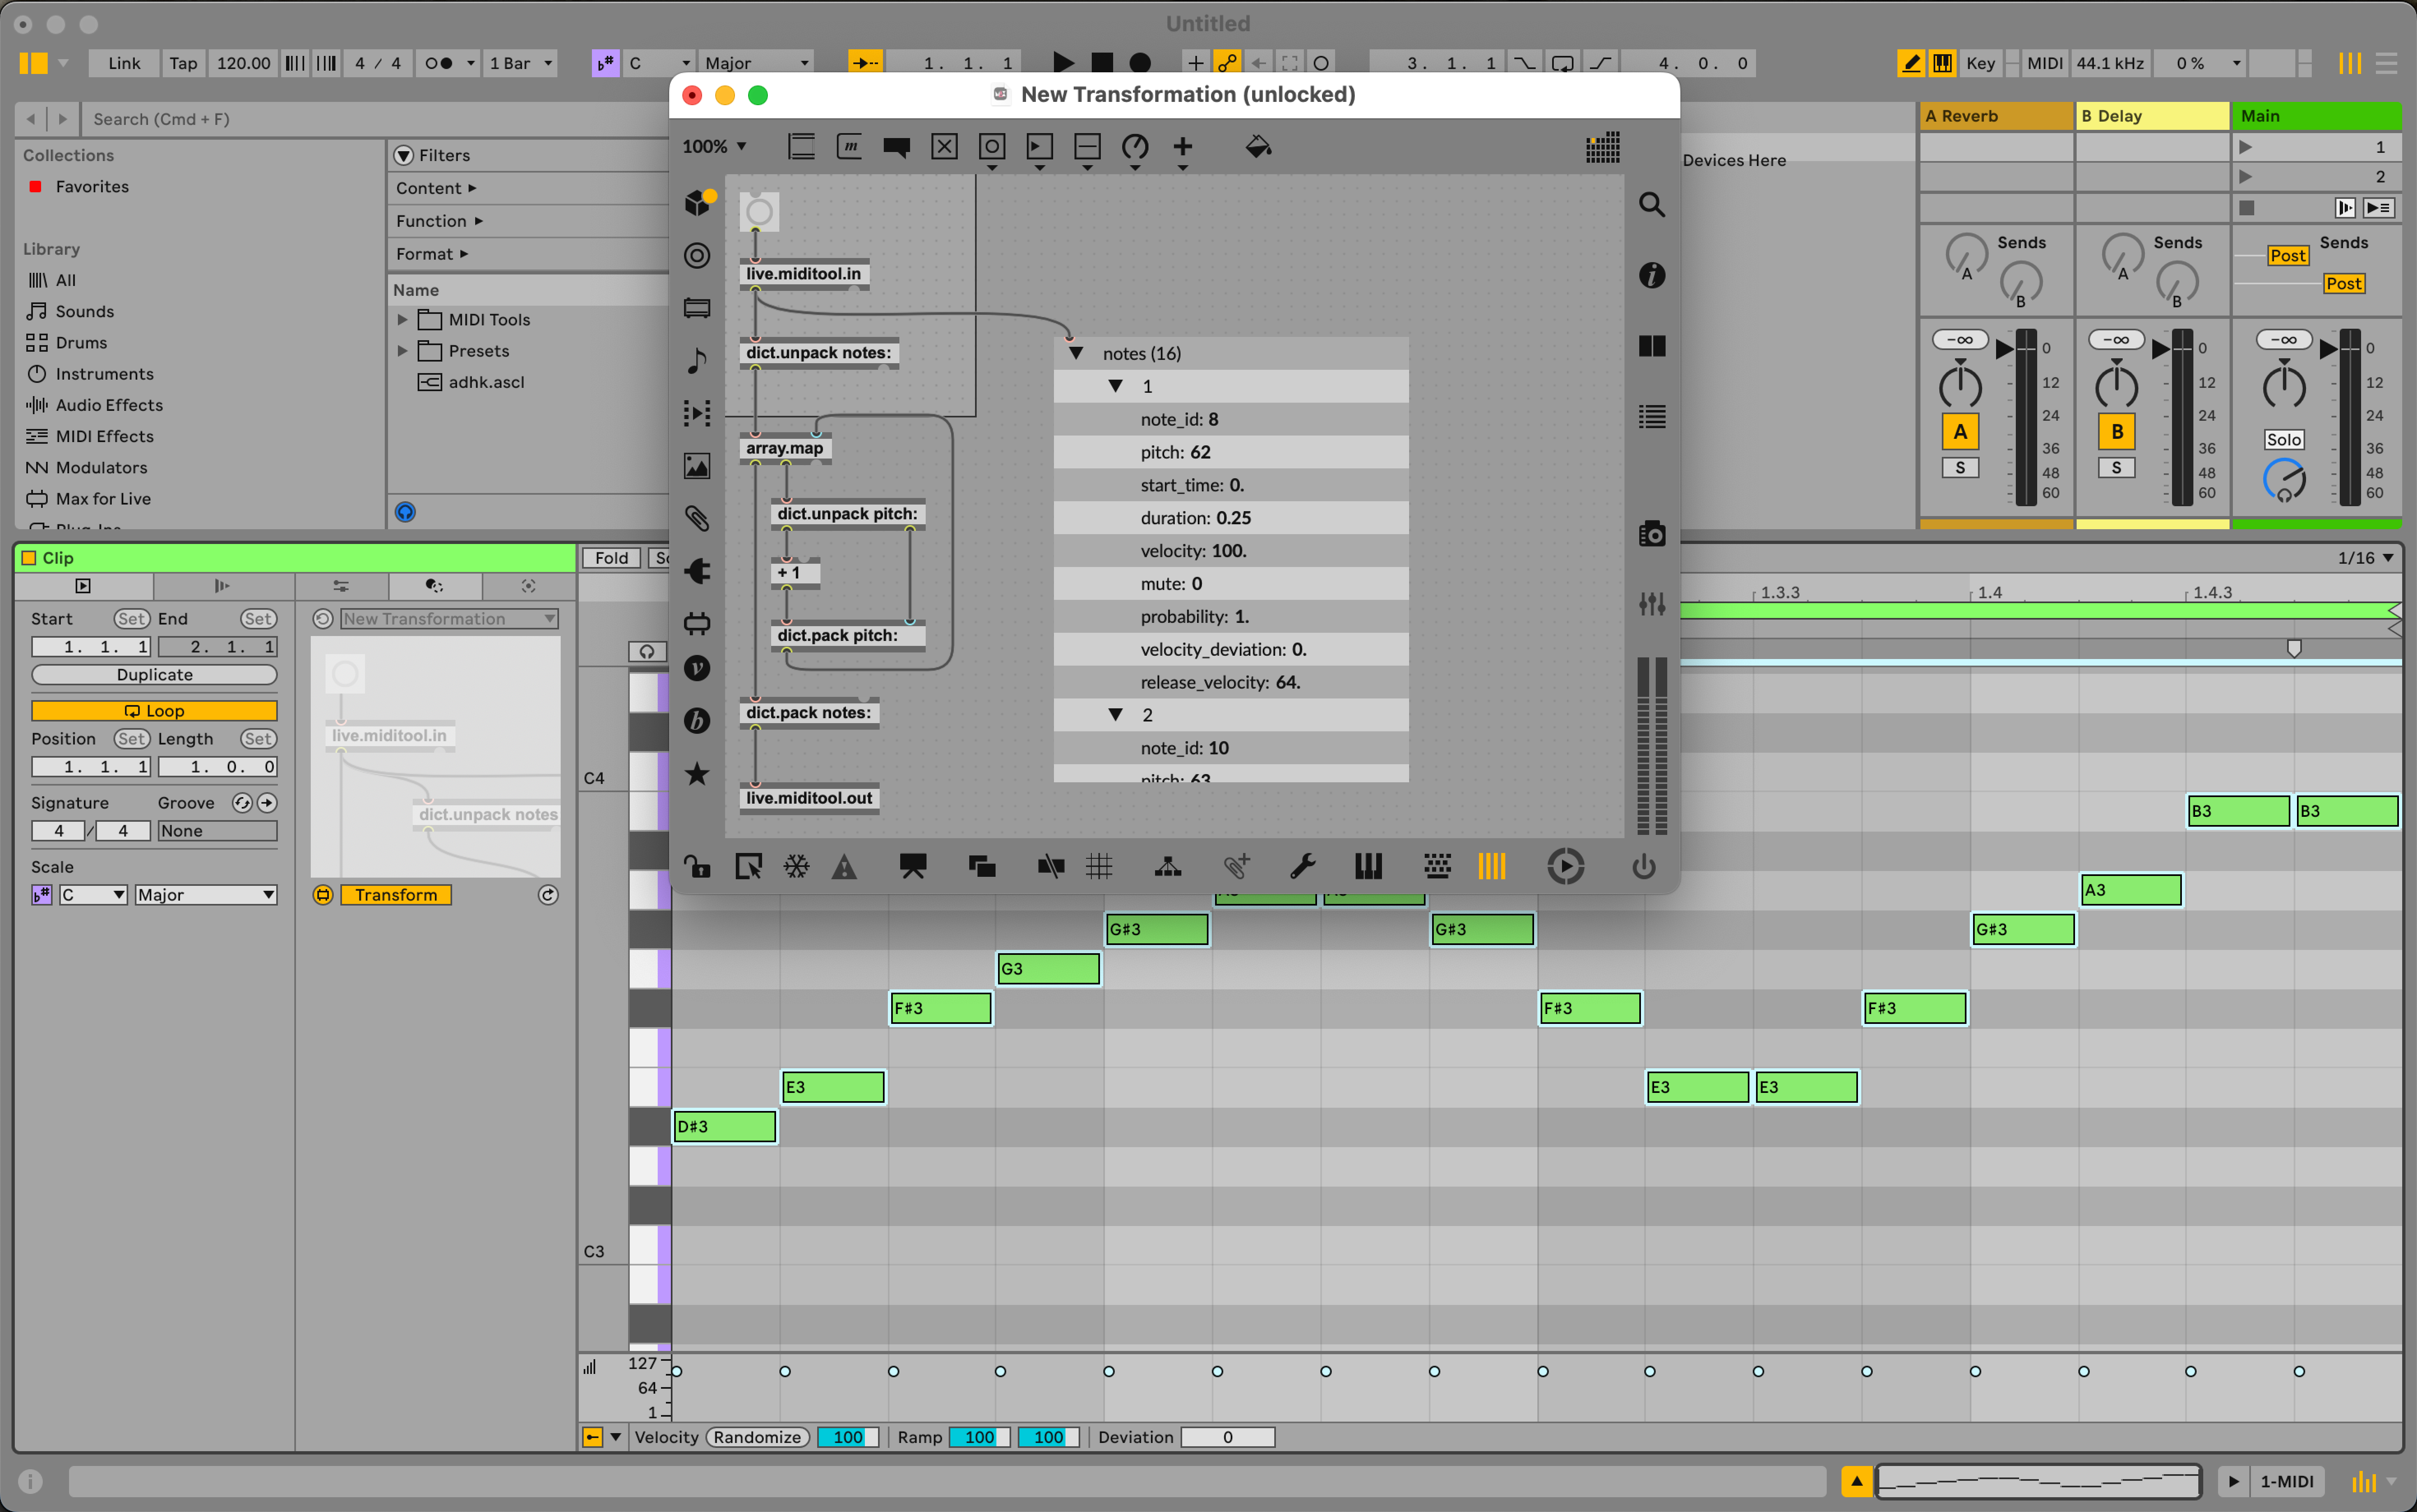Enable presentation mode in Max patcher
The image size is (2417, 1512).
click(913, 866)
